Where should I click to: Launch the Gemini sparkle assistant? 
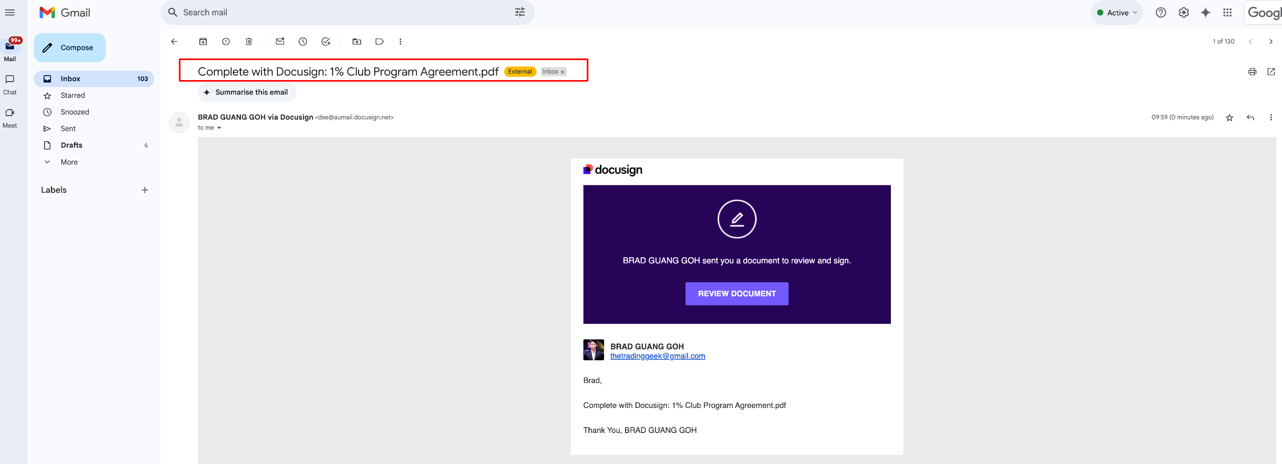pyautogui.click(x=1206, y=13)
